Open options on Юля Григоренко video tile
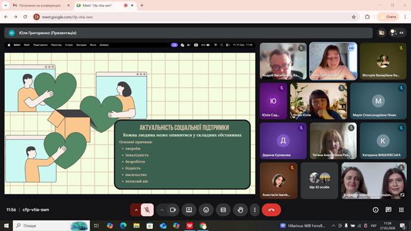 (x=352, y=48)
